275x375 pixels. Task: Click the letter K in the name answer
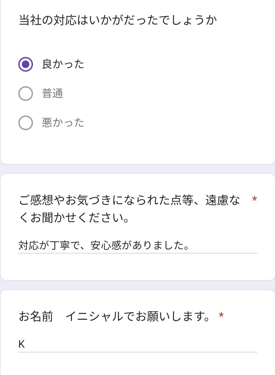coord(22,344)
